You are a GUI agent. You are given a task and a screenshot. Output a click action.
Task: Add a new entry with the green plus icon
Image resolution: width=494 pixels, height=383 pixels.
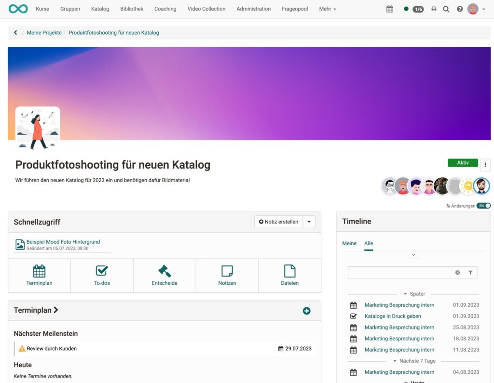[x=306, y=311]
